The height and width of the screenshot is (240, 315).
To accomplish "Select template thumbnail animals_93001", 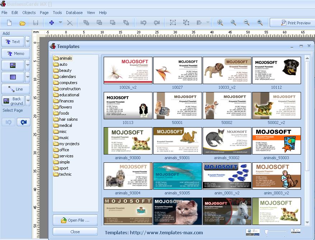I will click(x=177, y=141).
